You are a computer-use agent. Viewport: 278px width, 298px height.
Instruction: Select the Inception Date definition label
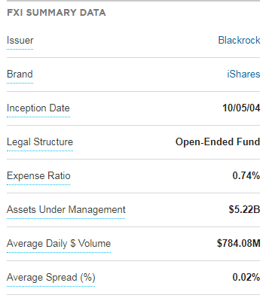pos(38,108)
